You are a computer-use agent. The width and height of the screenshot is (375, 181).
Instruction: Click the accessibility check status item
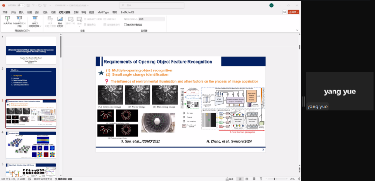click(x=64, y=179)
